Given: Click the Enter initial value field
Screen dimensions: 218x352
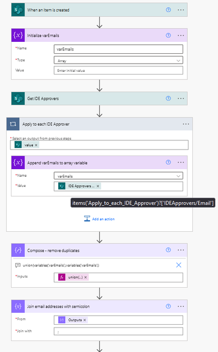Looking at the screenshot, I should tap(118, 71).
